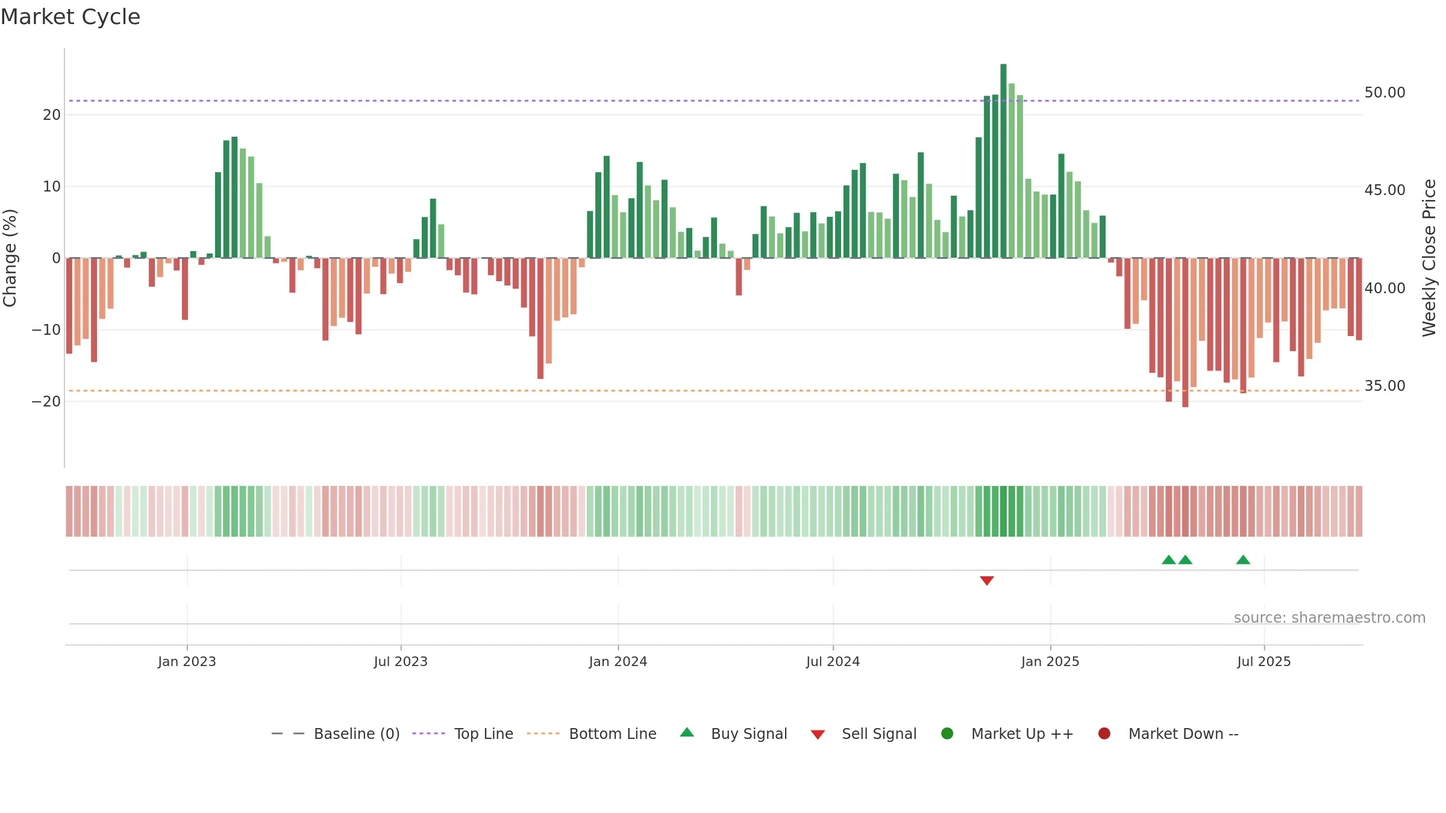Toggle the Baseline (0) legend entry
Image resolution: width=1446 pixels, height=813 pixels.
(x=336, y=734)
